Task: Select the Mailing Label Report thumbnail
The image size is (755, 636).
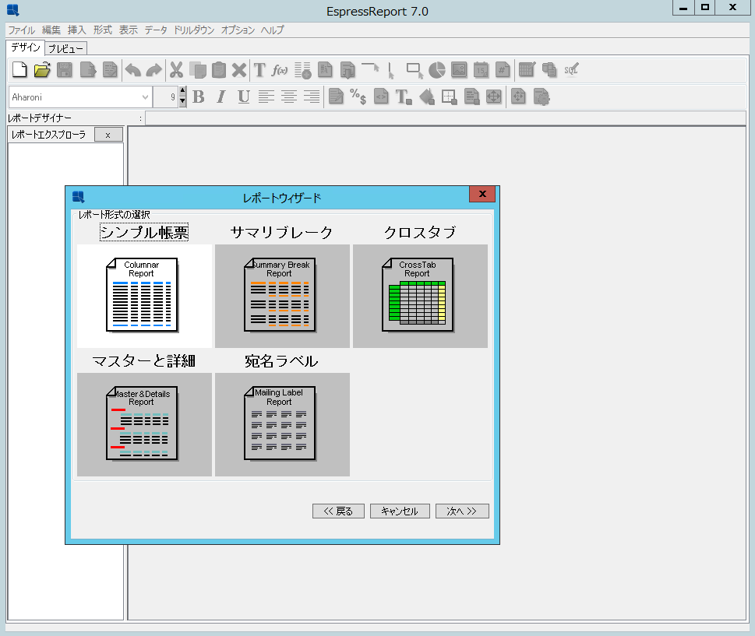Action: 282,424
